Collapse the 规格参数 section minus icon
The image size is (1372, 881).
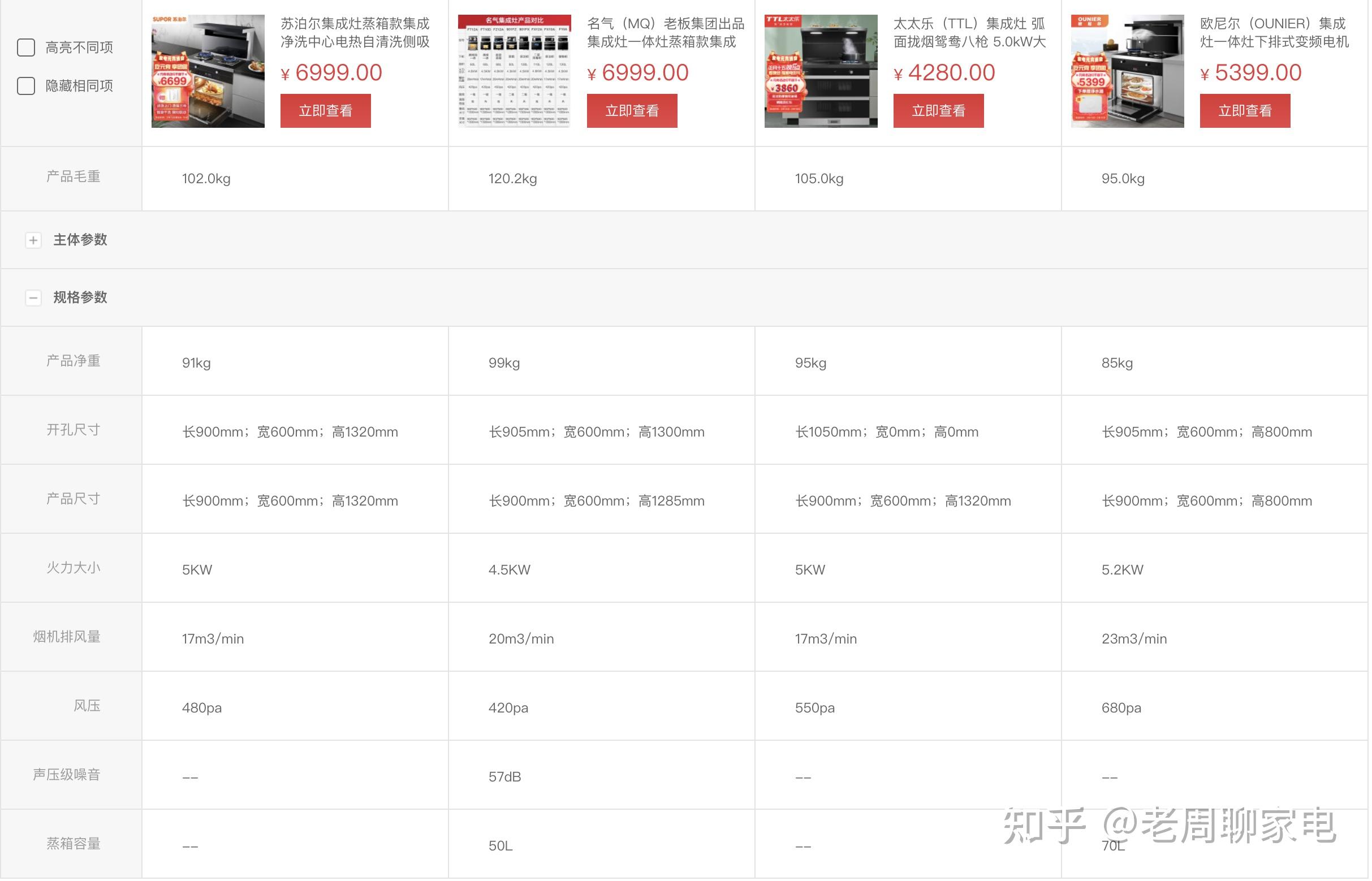point(33,298)
